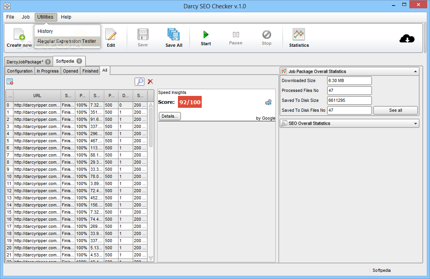
Task: Click the 351... size cell in row 1
Action: click(97, 112)
